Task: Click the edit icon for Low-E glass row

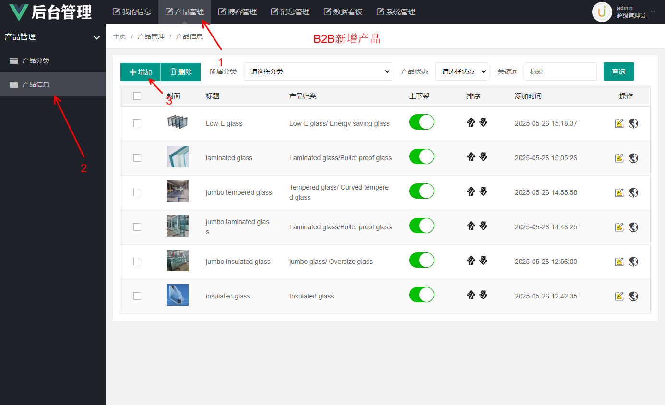Action: pos(619,123)
